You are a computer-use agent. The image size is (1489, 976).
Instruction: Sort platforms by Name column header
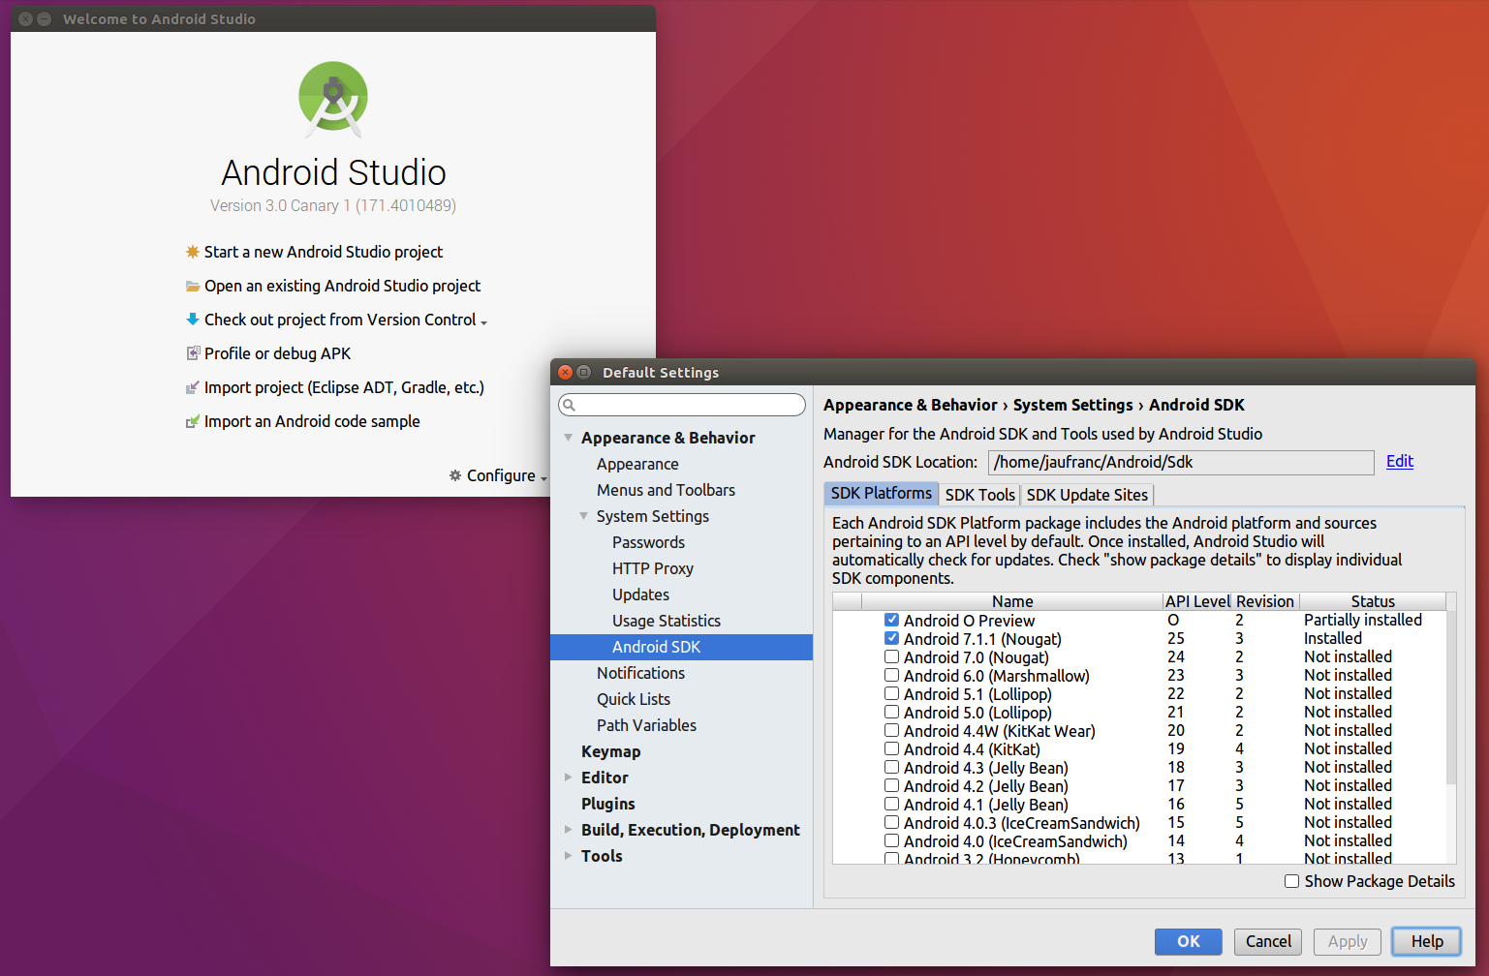click(x=1012, y=601)
